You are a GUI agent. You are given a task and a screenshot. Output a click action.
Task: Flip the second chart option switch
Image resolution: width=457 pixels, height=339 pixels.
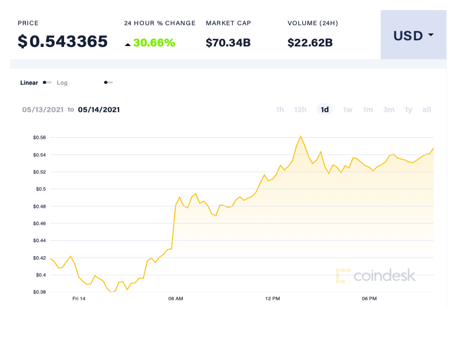pyautogui.click(x=108, y=82)
